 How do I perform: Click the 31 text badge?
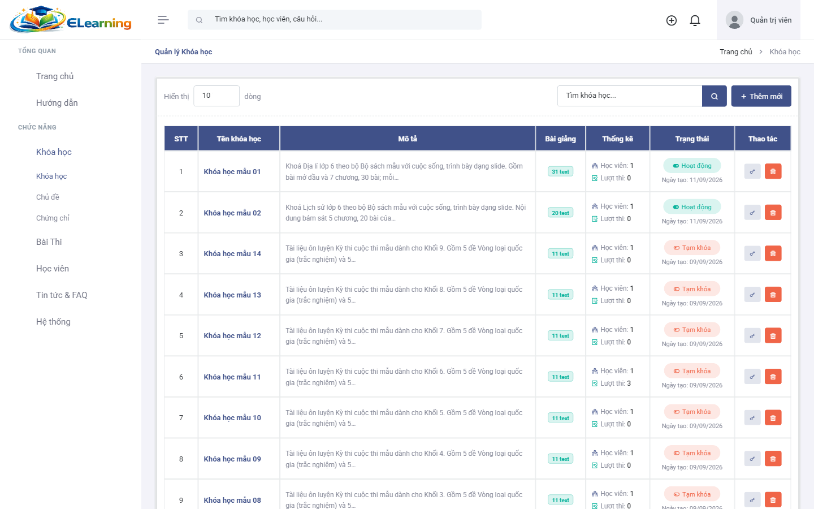(560, 171)
